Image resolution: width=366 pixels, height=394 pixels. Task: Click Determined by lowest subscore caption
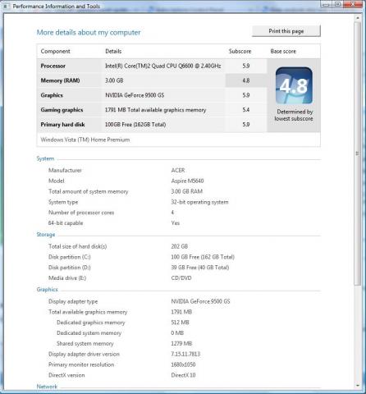(x=294, y=115)
